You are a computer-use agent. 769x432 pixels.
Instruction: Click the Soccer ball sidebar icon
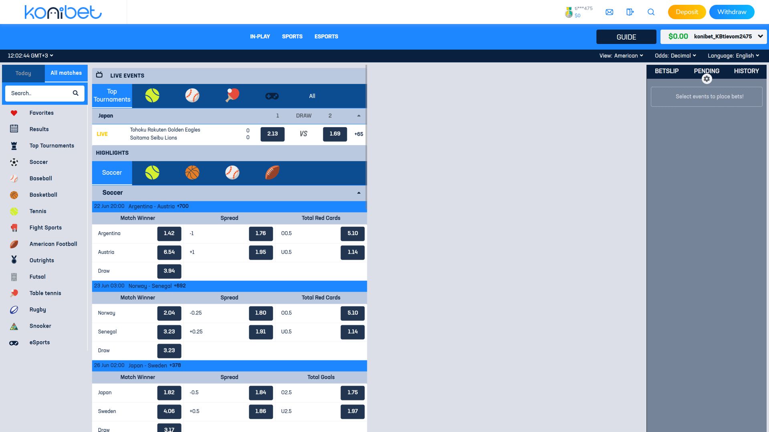(x=14, y=162)
